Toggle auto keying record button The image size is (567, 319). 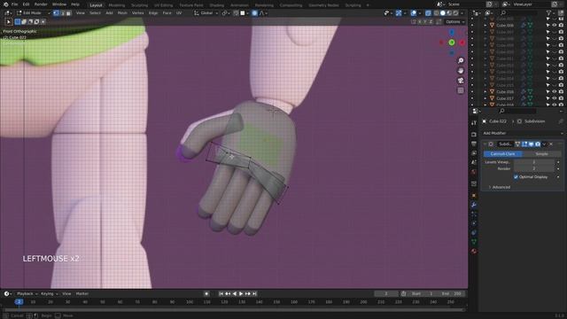tap(206, 293)
